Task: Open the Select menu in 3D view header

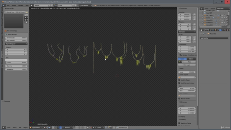Action: [x=14, y=127]
